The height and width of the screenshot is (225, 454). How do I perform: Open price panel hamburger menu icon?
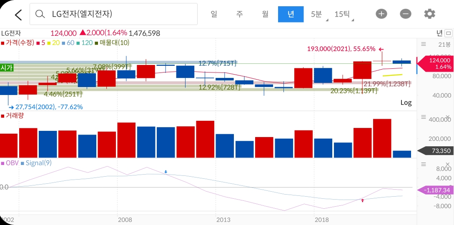click(423, 44)
